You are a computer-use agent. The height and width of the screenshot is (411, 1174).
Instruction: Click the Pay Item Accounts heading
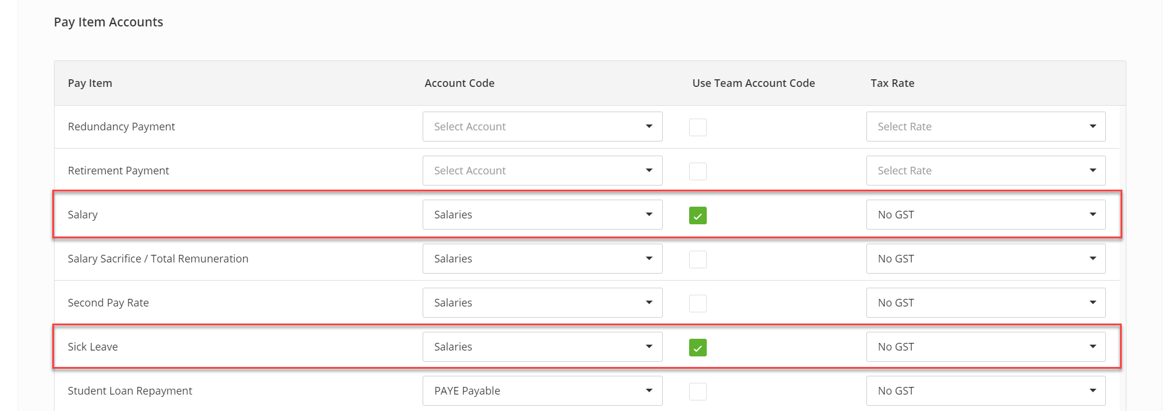(109, 22)
